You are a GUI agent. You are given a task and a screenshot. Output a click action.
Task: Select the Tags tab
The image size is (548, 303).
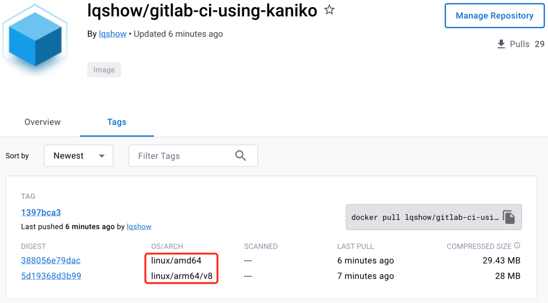coord(117,122)
